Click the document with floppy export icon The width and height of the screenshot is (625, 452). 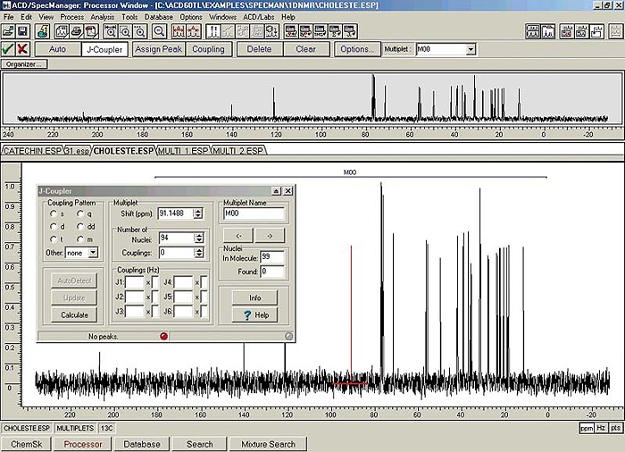point(62,31)
